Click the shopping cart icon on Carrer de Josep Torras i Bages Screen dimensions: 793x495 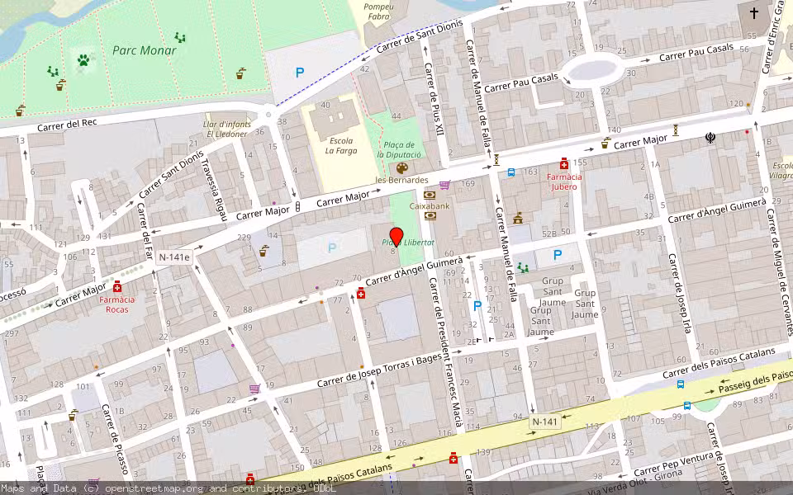point(254,389)
